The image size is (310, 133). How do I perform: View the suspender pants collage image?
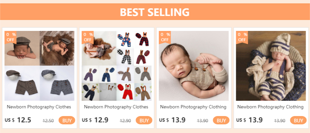tap(117, 66)
